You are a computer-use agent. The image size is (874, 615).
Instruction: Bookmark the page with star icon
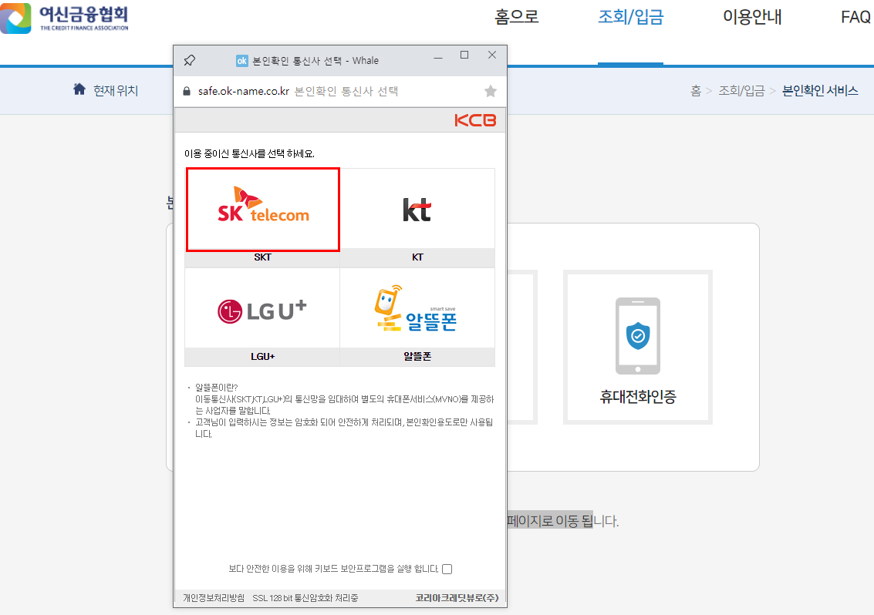point(491,92)
